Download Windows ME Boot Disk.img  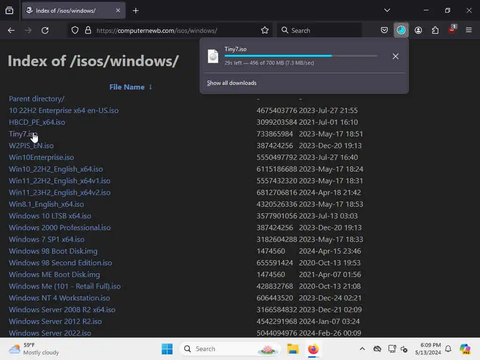coord(54,275)
